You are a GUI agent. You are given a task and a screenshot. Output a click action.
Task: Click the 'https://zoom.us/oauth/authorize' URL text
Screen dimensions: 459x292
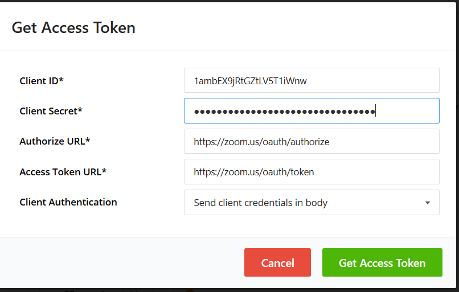pos(261,142)
